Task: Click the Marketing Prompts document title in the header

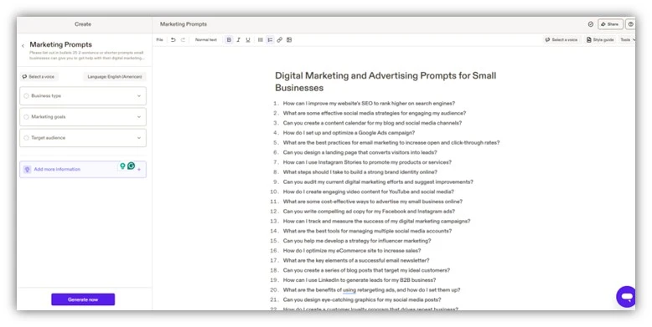Action: 184,24
